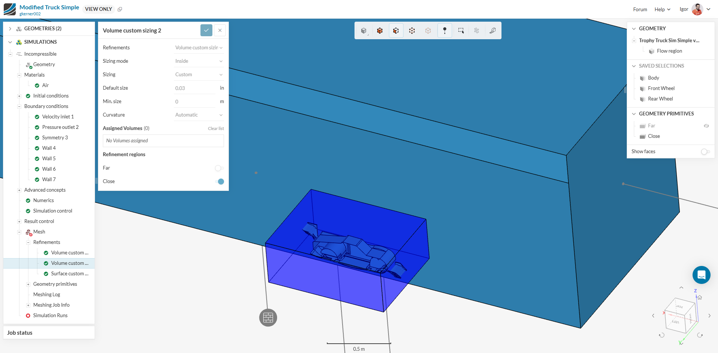Collapse the Boundary conditions node
The height and width of the screenshot is (353, 718).
tap(19, 106)
